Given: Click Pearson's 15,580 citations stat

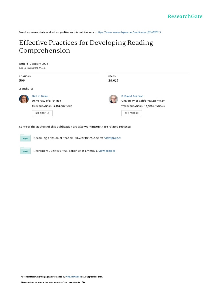Looking at the screenshot, I should pos(154,106).
